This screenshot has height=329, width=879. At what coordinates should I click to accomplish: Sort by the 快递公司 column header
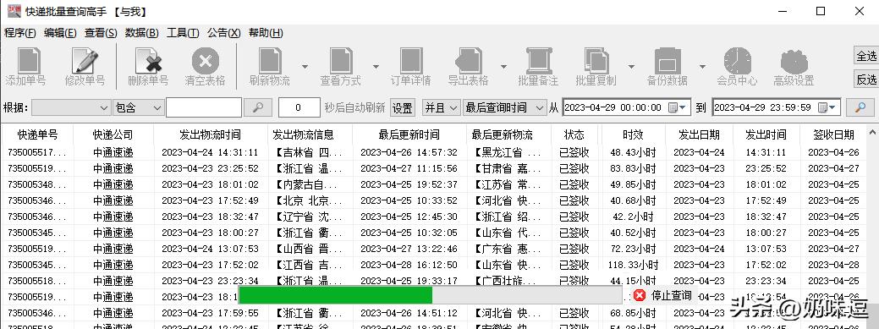[113, 134]
